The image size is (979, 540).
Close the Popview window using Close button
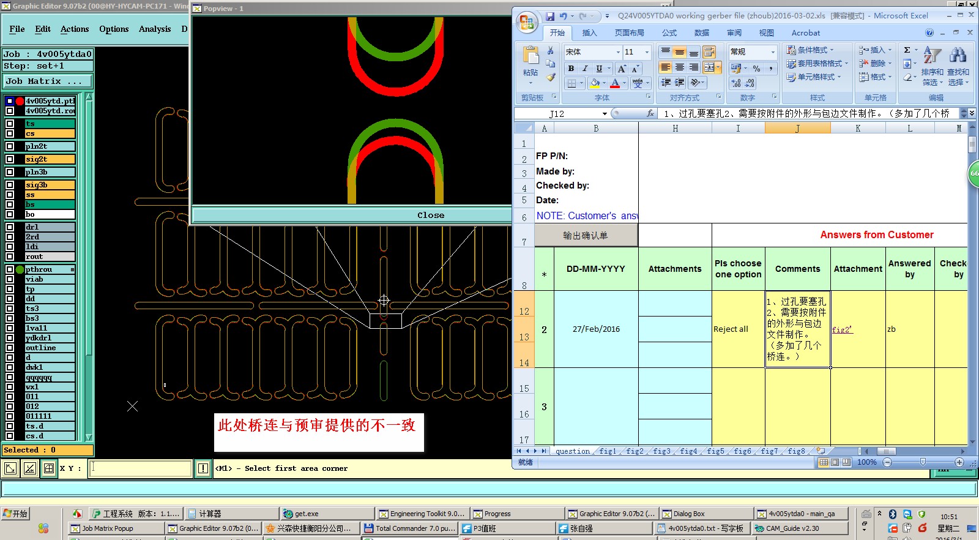[x=431, y=215]
